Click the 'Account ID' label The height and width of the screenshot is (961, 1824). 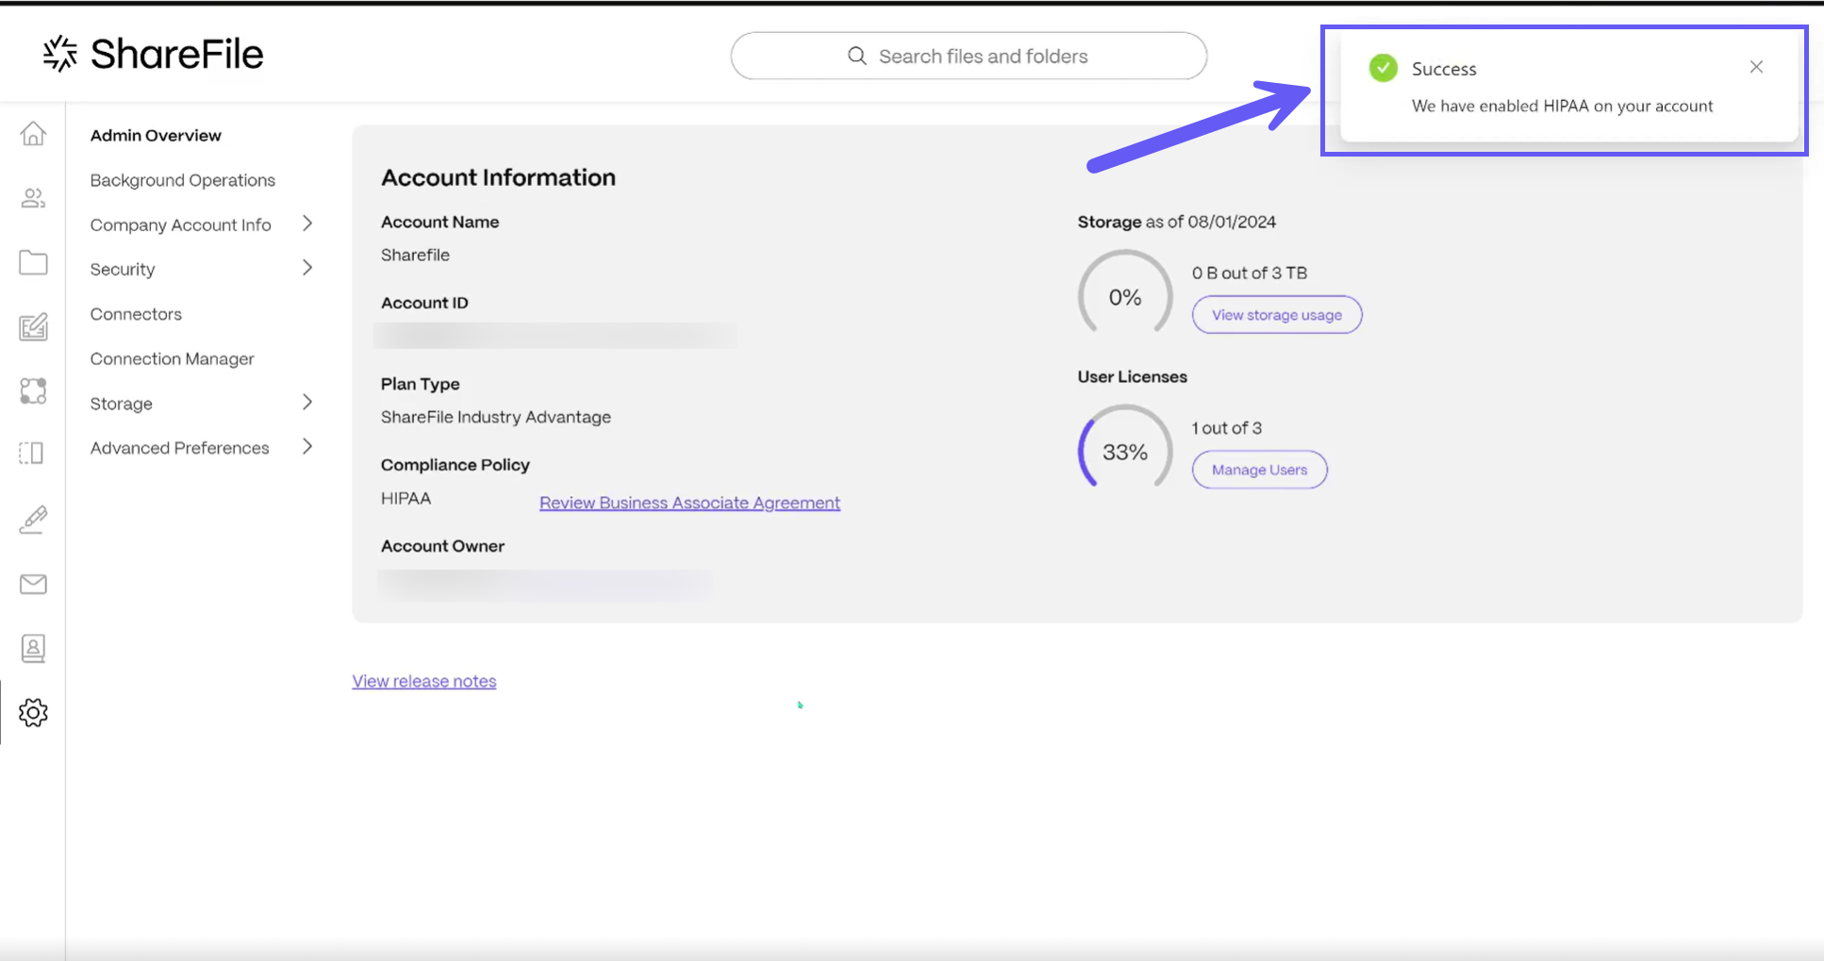[x=424, y=303]
